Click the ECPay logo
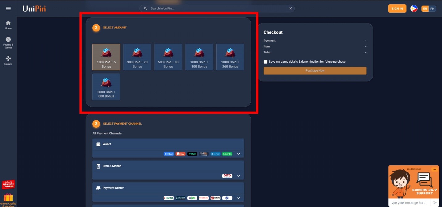Image resolution: width=442 pixels, height=207 pixels. tap(192, 198)
